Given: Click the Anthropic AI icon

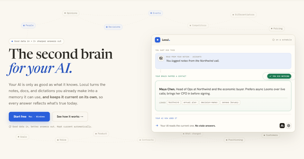Looking at the screenshot, I should click(282, 126).
